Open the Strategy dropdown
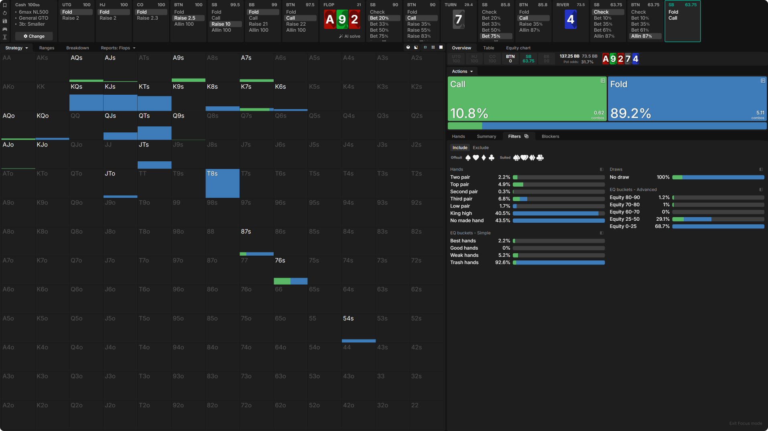 pyautogui.click(x=16, y=48)
